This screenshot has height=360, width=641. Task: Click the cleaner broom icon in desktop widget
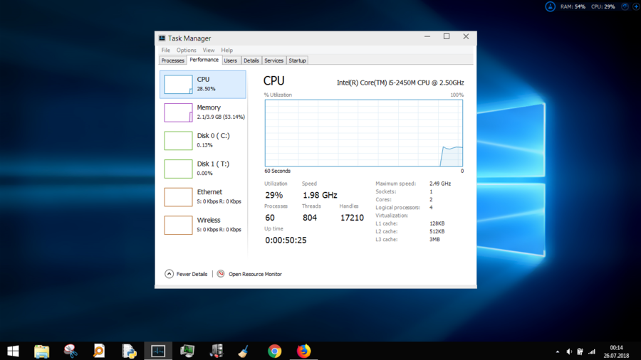551,6
